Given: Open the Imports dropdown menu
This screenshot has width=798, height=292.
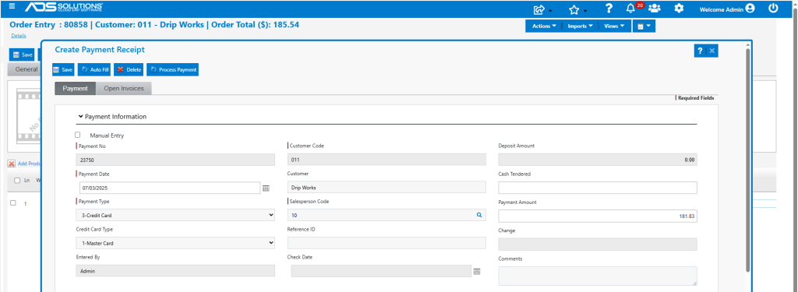Looking at the screenshot, I should coord(580,26).
